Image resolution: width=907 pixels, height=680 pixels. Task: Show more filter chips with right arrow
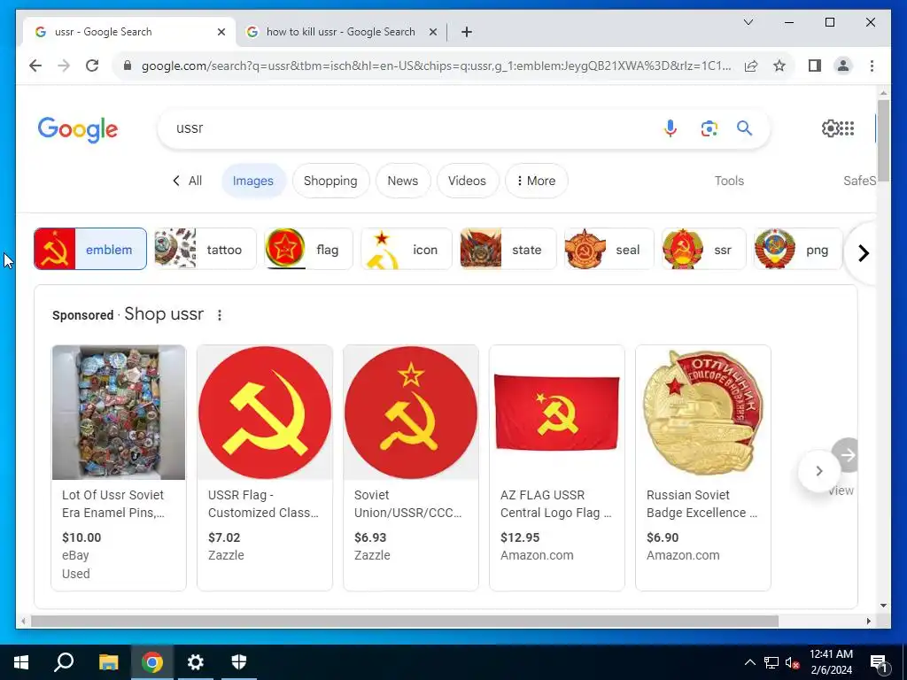[x=864, y=253]
